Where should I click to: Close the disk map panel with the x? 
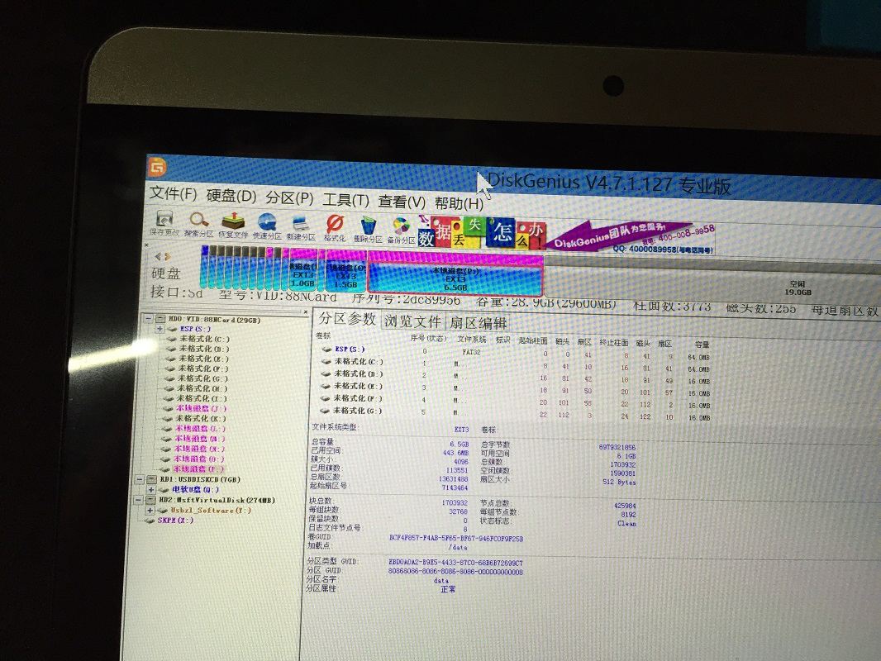tap(146, 245)
